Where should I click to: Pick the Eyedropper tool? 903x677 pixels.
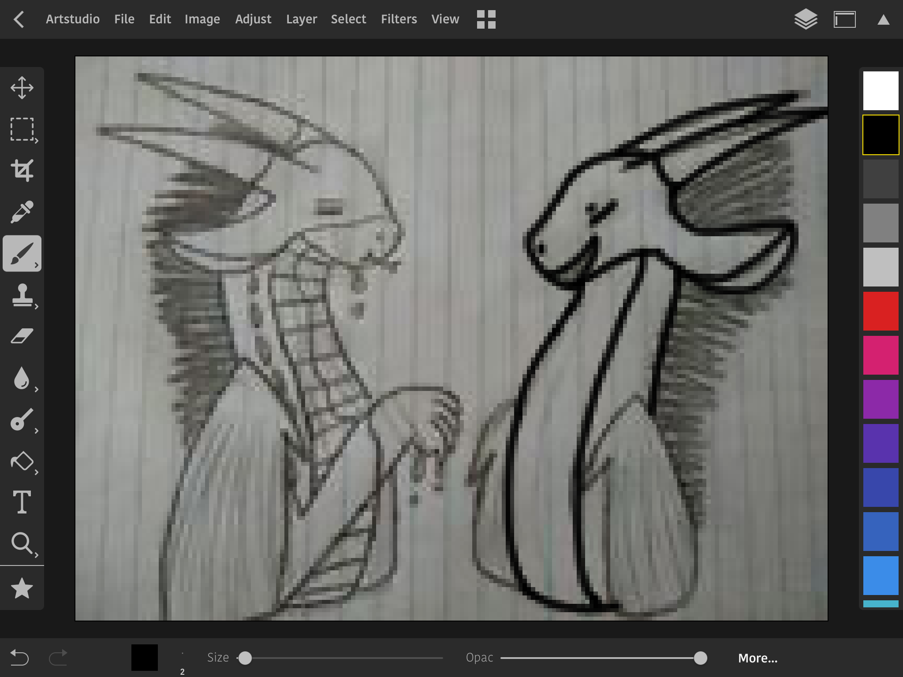click(22, 212)
